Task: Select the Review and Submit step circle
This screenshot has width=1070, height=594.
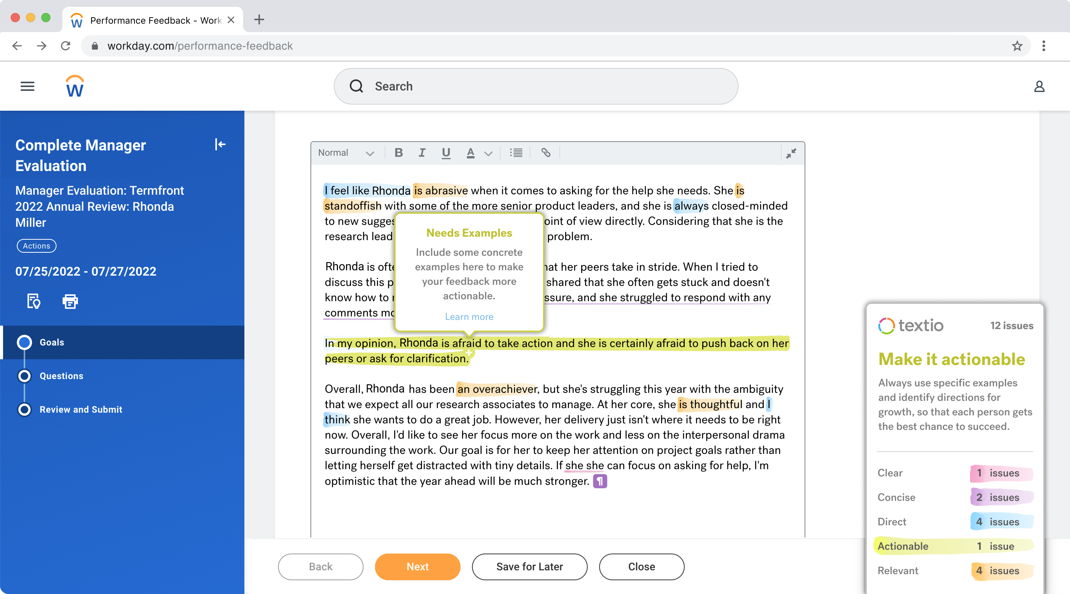Action: coord(24,409)
